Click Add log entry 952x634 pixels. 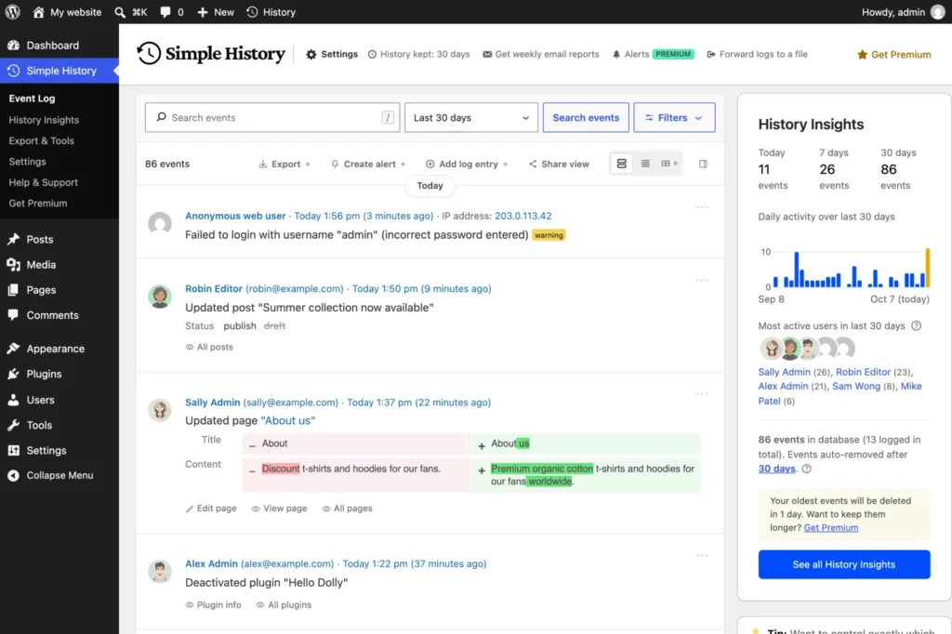pyautogui.click(x=467, y=164)
